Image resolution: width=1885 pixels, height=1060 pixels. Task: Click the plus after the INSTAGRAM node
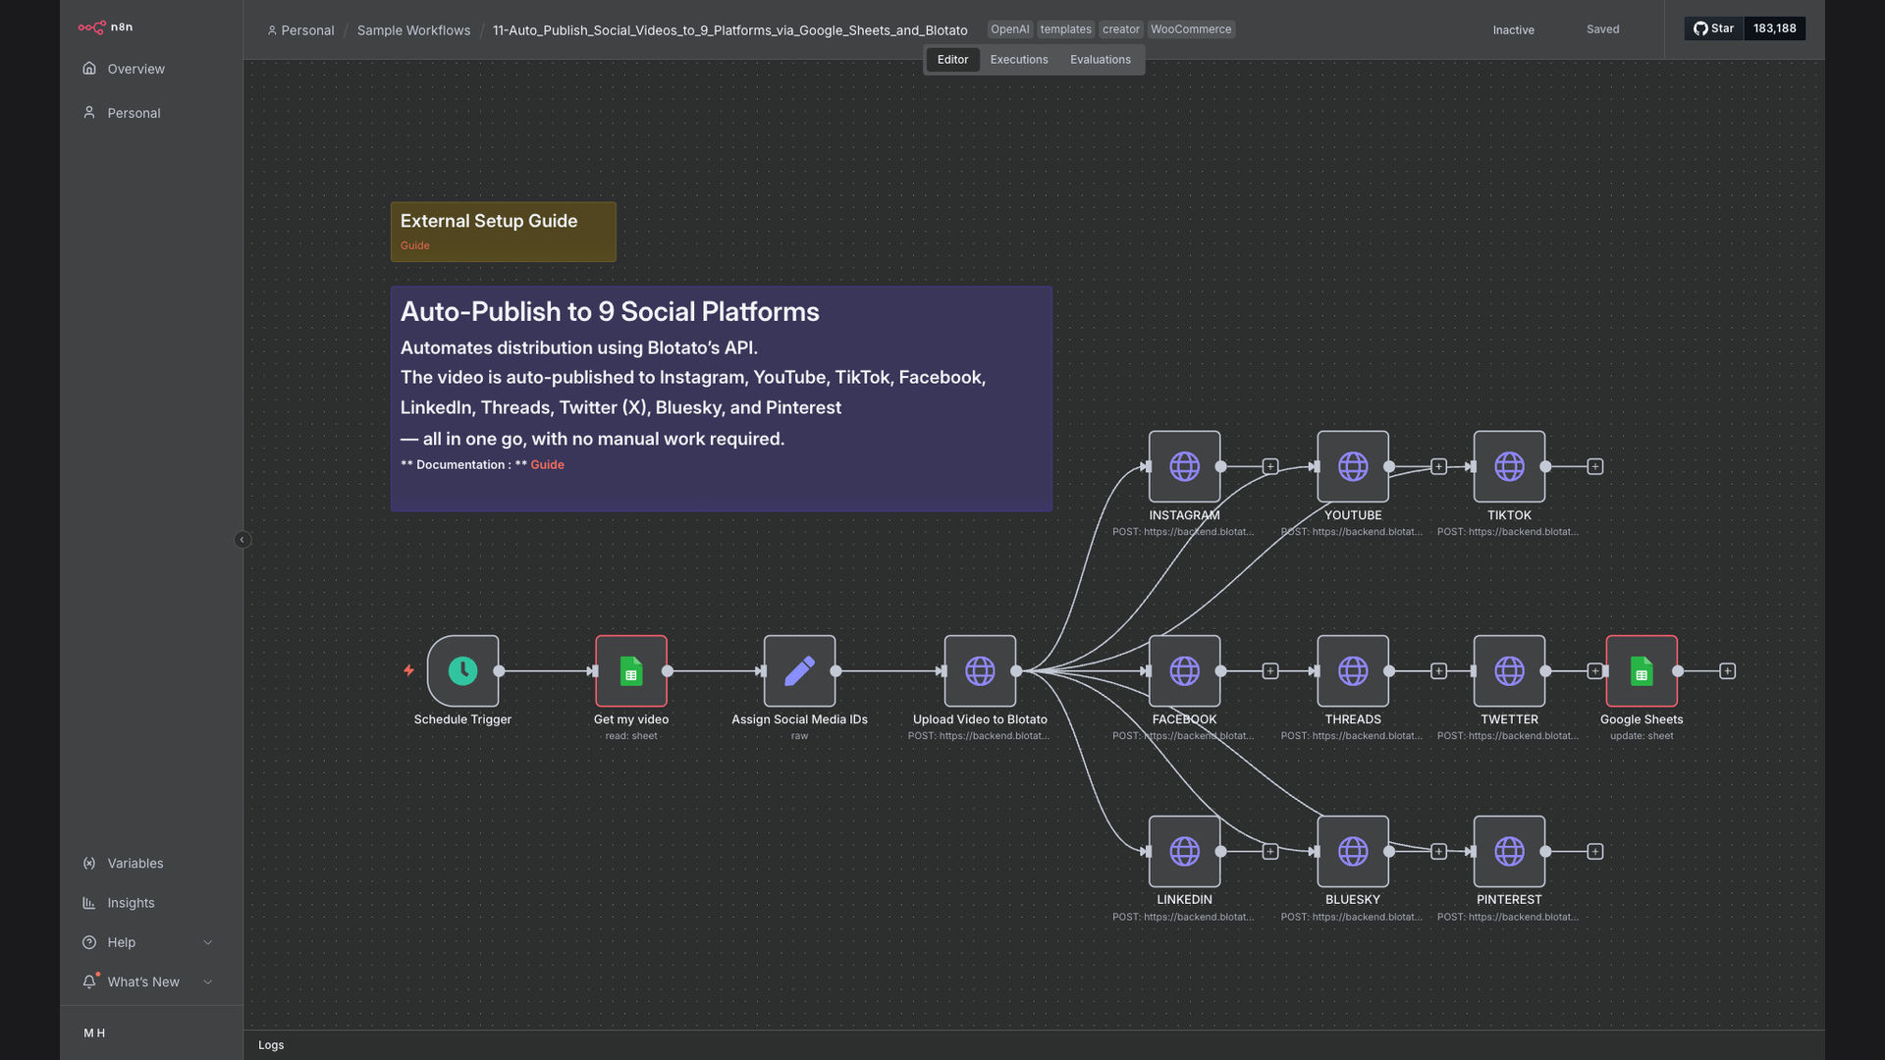pyautogui.click(x=1270, y=466)
